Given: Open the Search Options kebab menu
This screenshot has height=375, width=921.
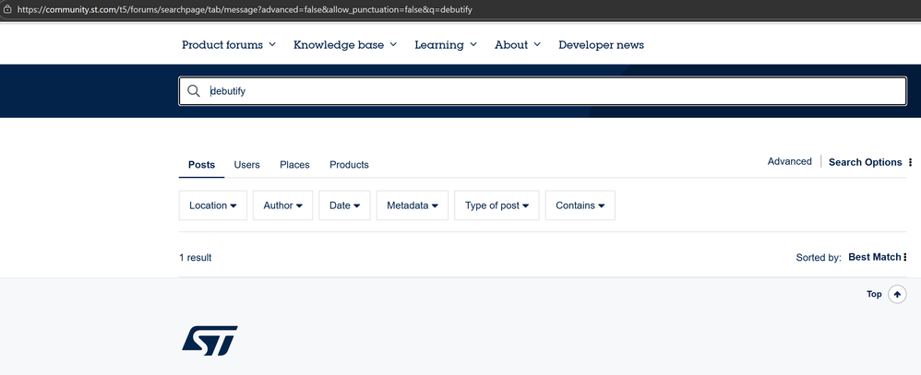Looking at the screenshot, I should [x=911, y=162].
